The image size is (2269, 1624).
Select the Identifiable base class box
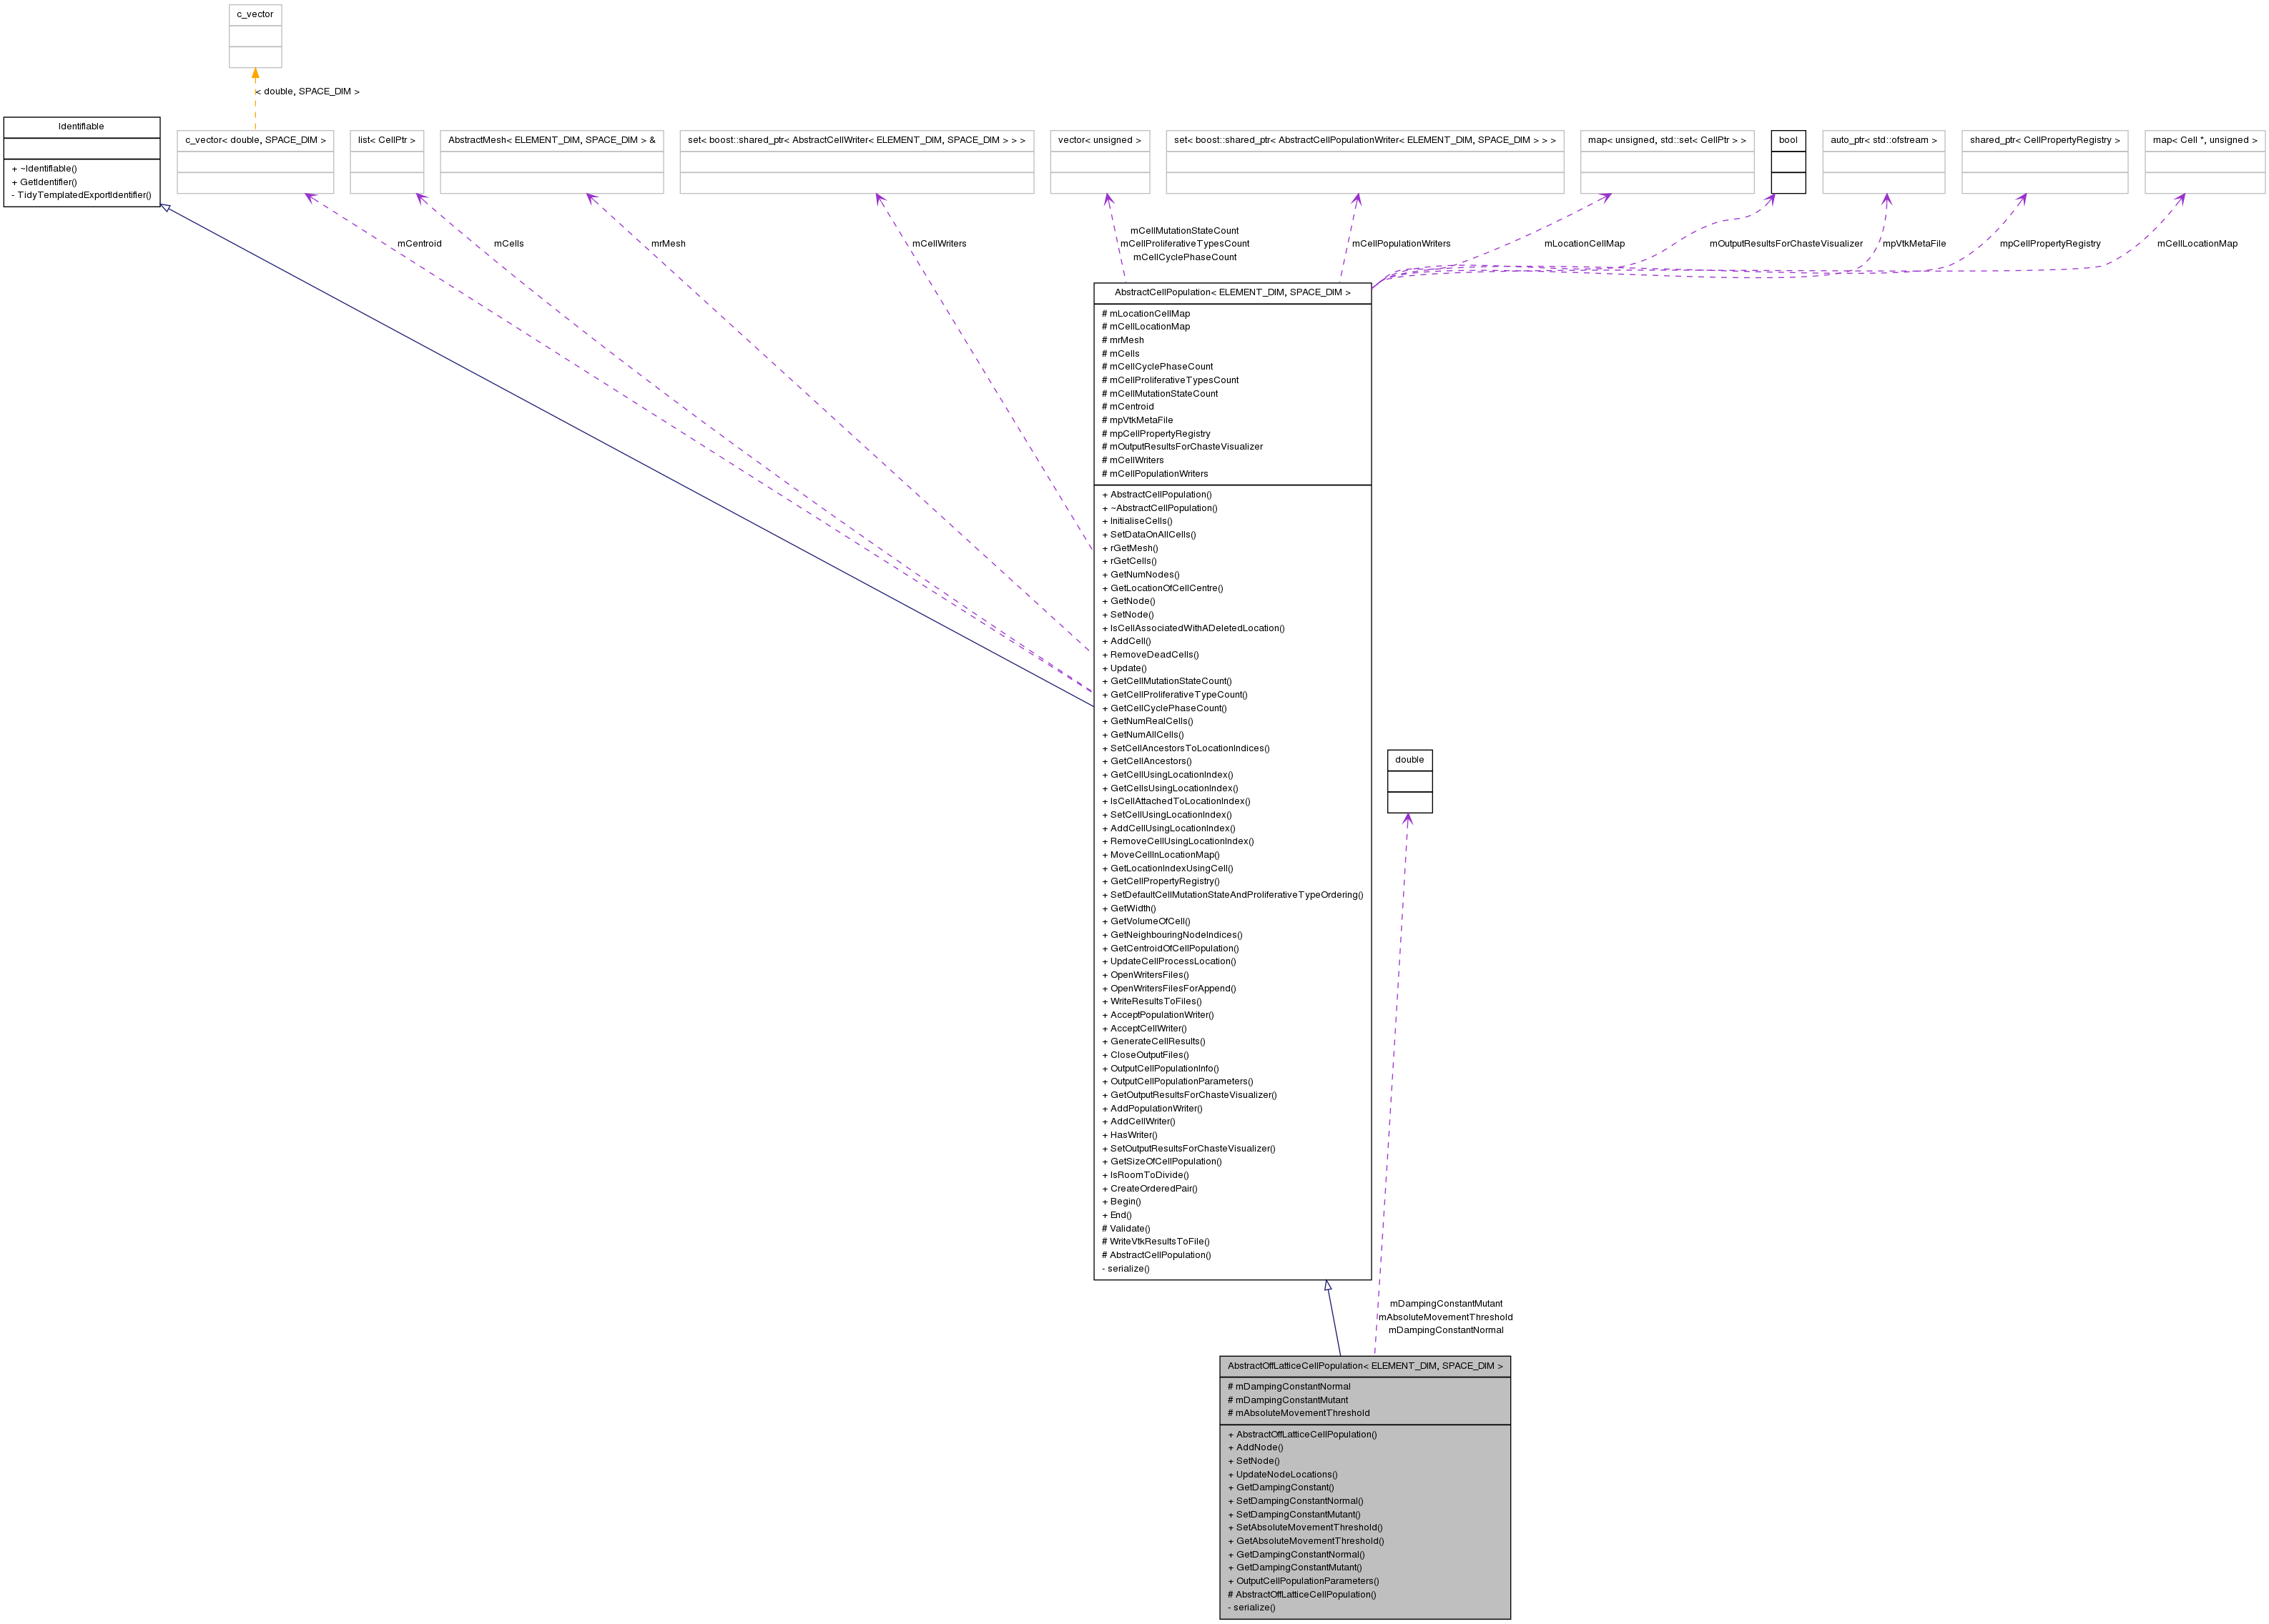click(82, 127)
